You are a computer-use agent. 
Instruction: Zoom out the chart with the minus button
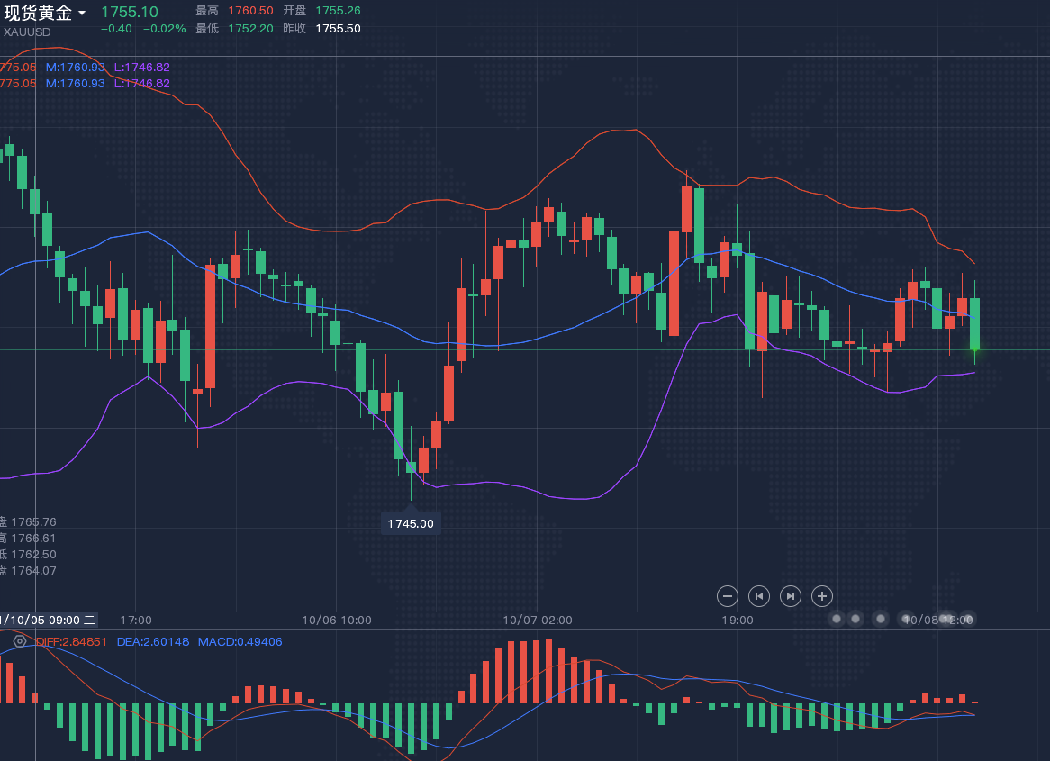tap(728, 596)
